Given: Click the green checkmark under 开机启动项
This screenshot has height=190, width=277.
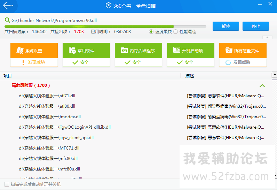Looking at the screenshot, I should coord(180,62).
